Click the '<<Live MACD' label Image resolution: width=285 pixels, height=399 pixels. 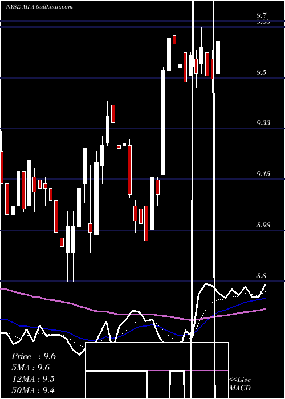click(x=240, y=384)
